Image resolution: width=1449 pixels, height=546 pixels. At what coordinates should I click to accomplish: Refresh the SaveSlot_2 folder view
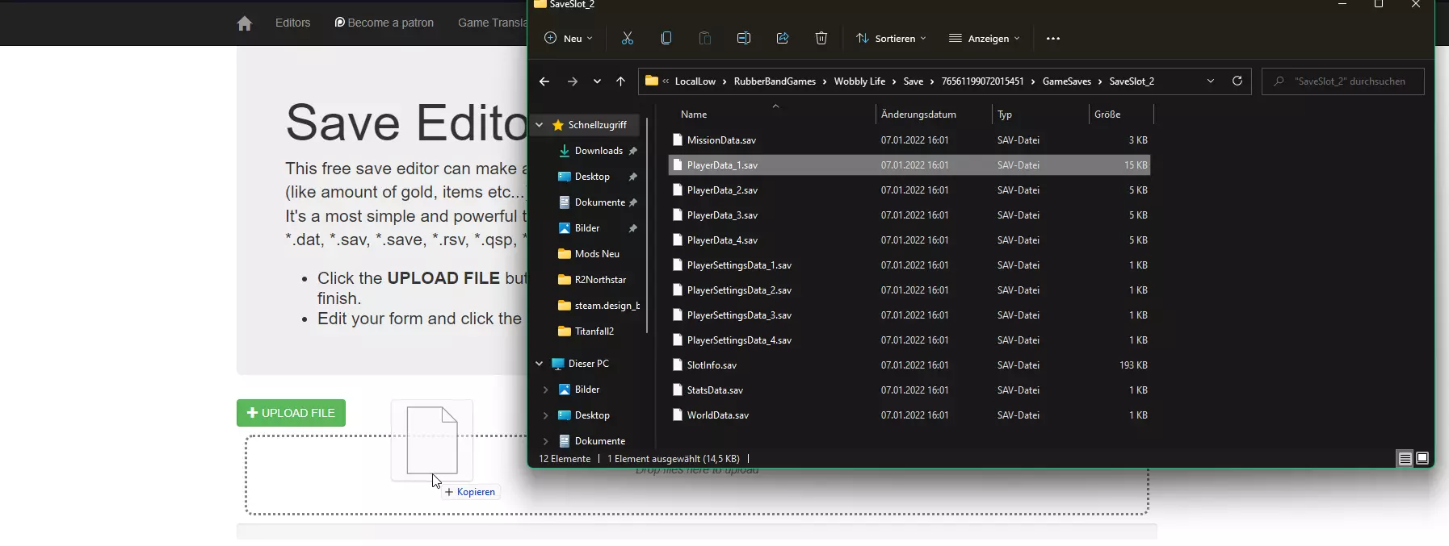(x=1237, y=81)
